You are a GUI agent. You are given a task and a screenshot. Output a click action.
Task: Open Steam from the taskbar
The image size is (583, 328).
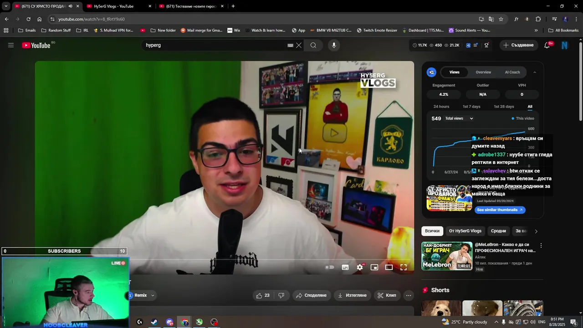click(x=154, y=322)
